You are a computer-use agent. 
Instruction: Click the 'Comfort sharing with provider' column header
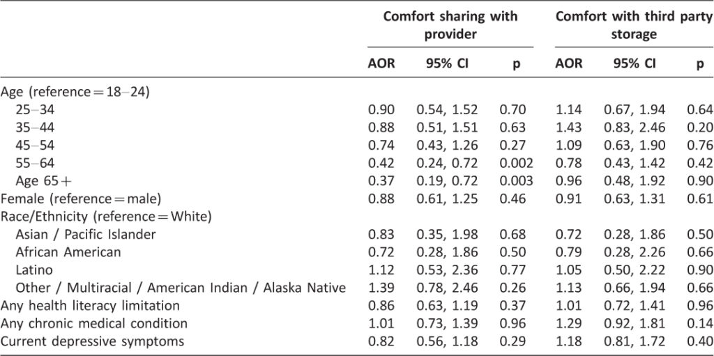click(450, 25)
